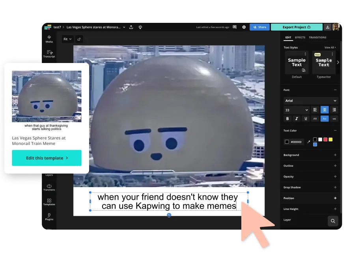Click the download icon beside Export
347x256 pixels.
click(x=327, y=27)
